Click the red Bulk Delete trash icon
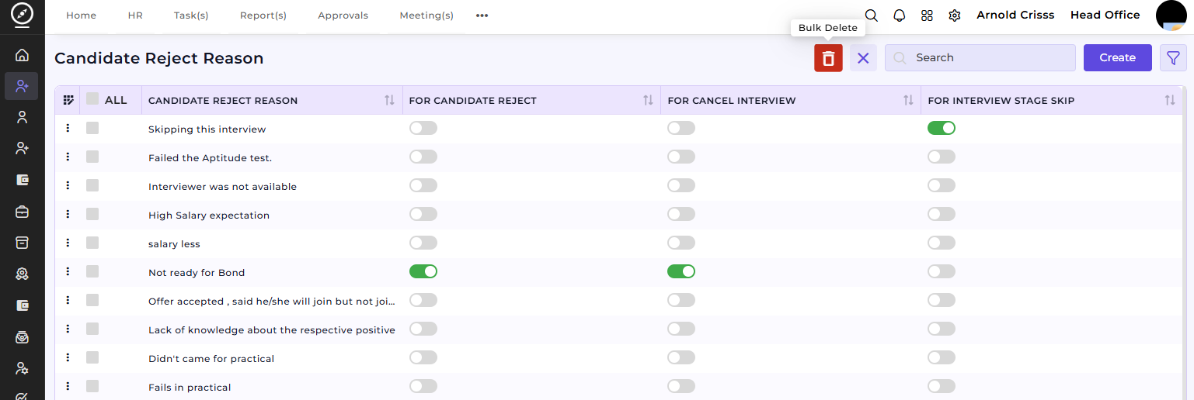This screenshot has height=400, width=1194. [x=828, y=58]
